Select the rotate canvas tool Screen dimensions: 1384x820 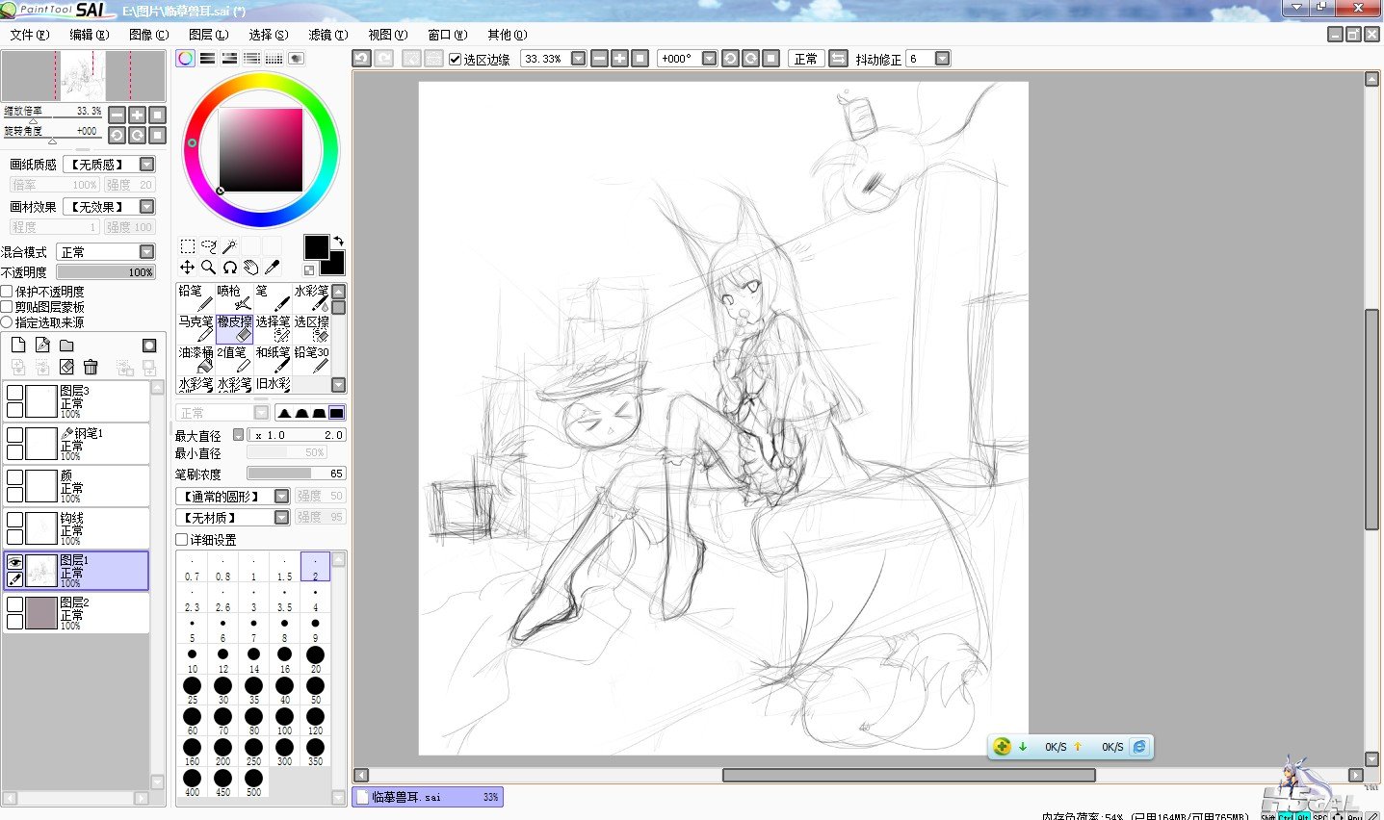coord(229,268)
